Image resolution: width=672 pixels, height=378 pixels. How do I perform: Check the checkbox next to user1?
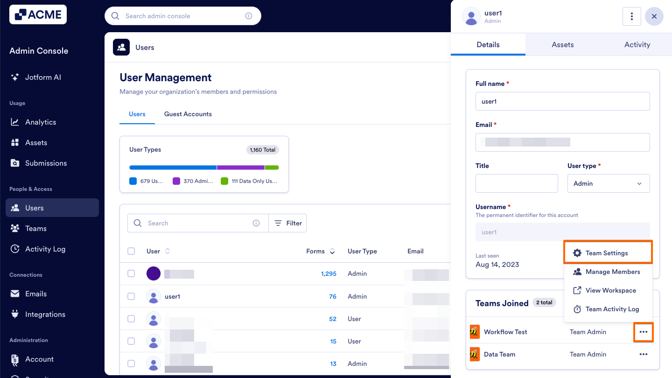(x=131, y=296)
